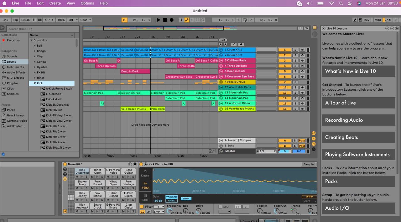The image size is (401, 222).
Task: Select MIDI Effects category
Action: point(15,78)
